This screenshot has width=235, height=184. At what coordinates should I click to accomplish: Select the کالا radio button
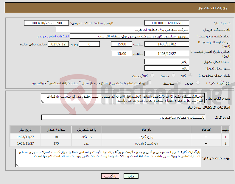coord(190,75)
